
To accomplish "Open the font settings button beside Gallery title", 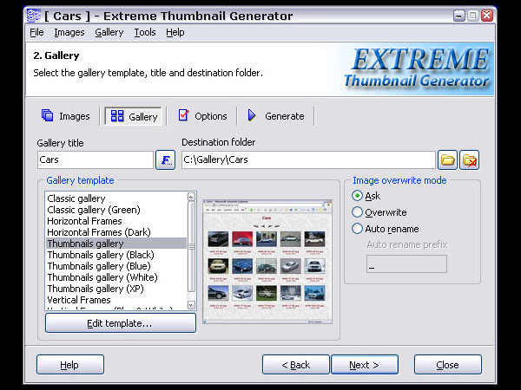I will (x=166, y=160).
